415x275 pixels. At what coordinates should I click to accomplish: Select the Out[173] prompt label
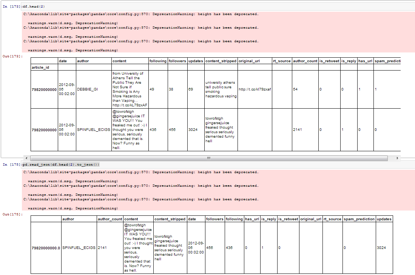pos(12,56)
